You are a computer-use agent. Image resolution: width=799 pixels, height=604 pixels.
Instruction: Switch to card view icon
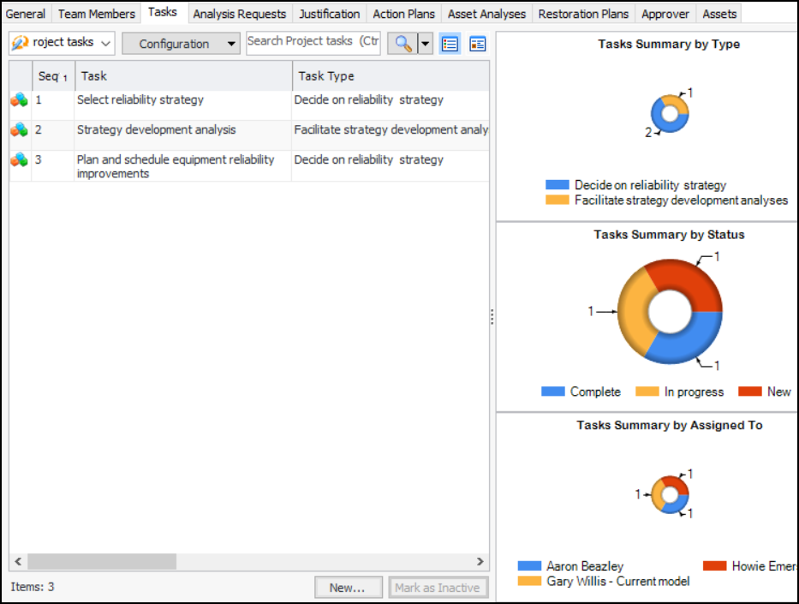[x=478, y=45]
